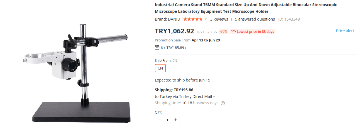Expand the rating breakdown arrow beside stars
This screenshot has width=357, height=126.
(x=206, y=19)
